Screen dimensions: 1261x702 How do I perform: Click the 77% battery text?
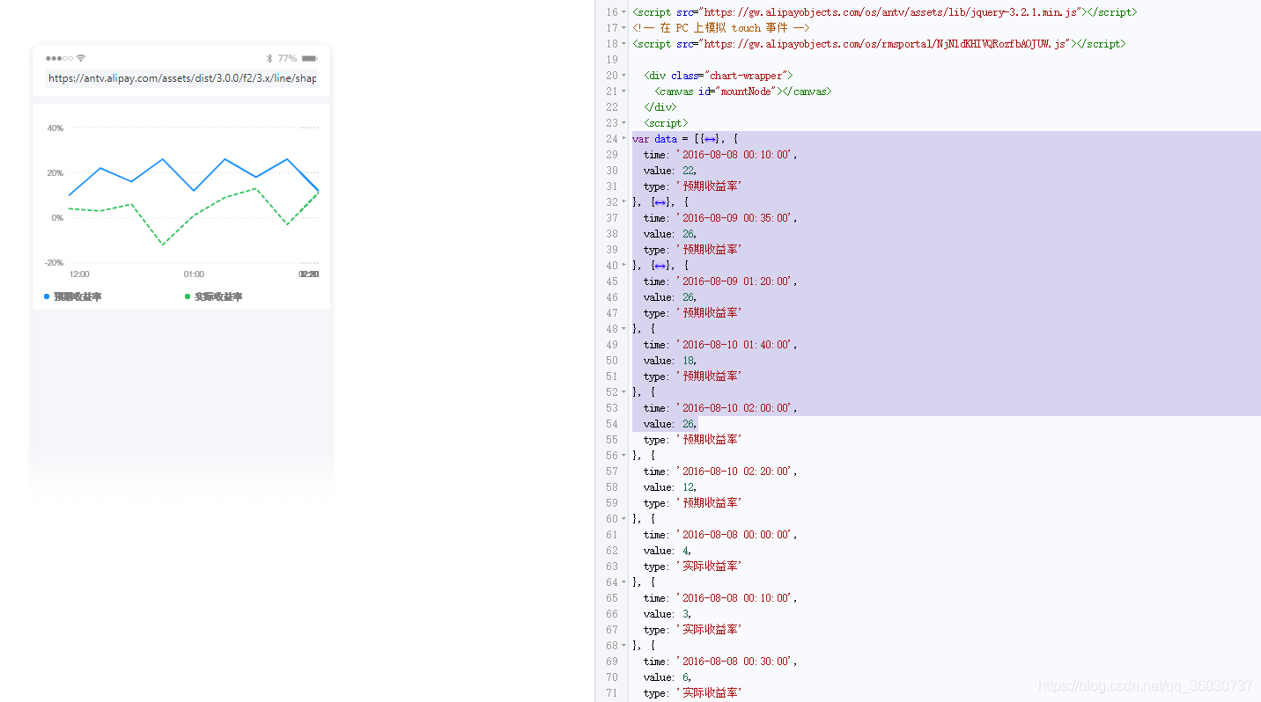click(287, 58)
